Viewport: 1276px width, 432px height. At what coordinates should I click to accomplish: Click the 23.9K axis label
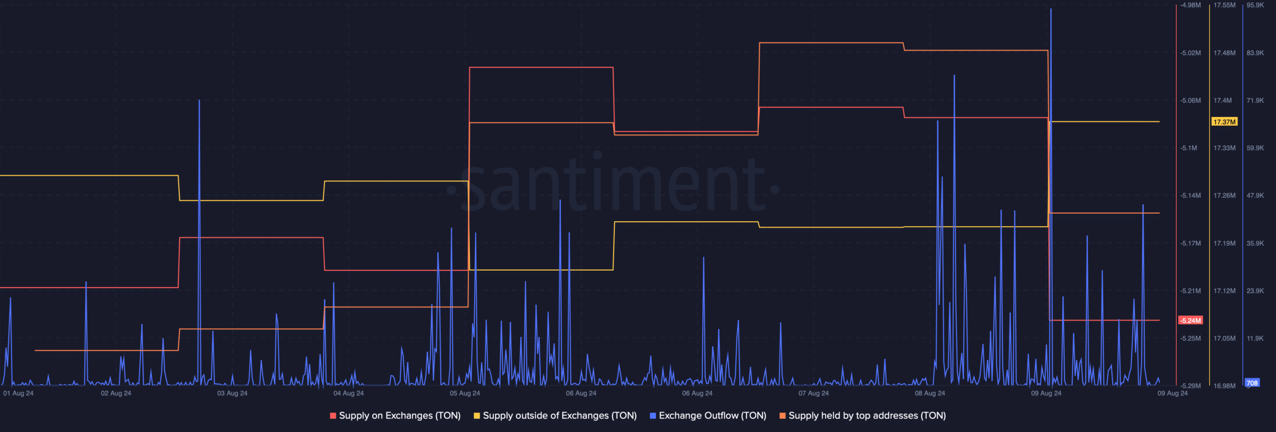pyautogui.click(x=1255, y=290)
